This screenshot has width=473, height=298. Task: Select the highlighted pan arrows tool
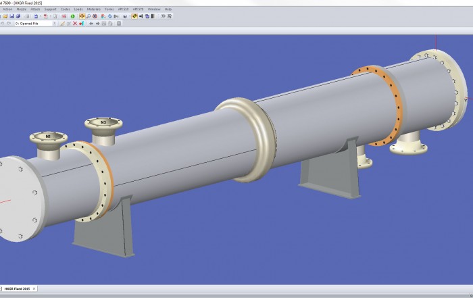[x=82, y=16]
